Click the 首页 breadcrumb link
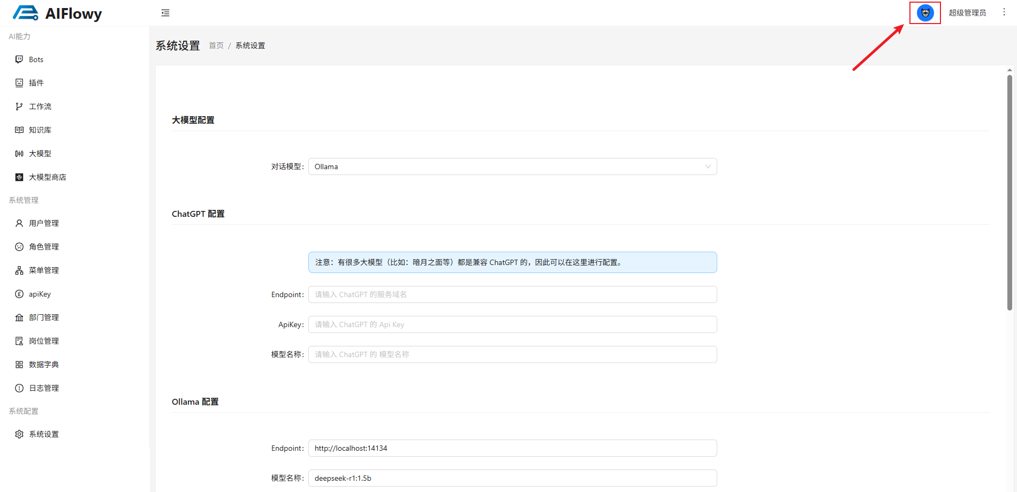 216,46
